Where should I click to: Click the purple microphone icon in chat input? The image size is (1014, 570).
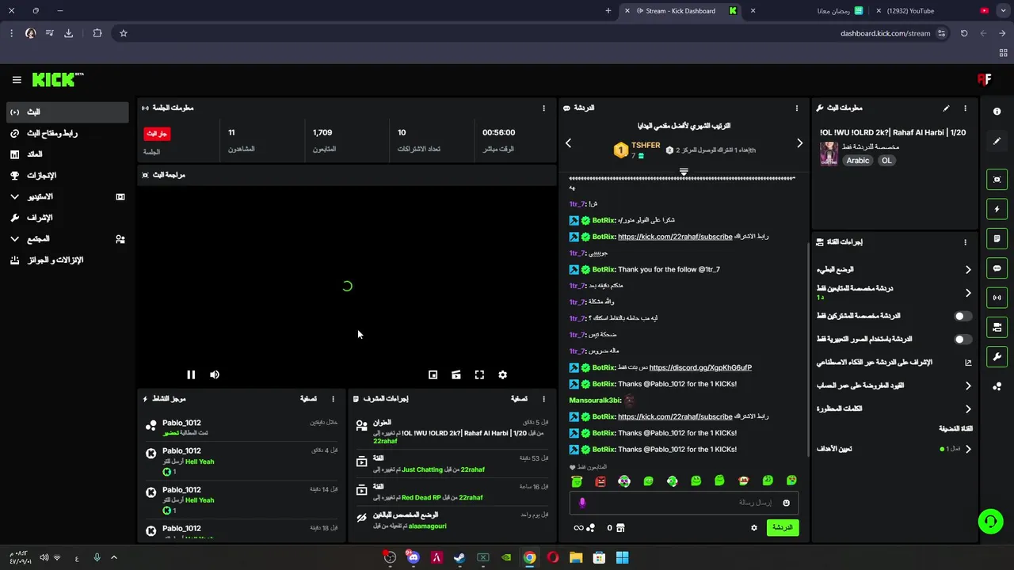pos(582,503)
